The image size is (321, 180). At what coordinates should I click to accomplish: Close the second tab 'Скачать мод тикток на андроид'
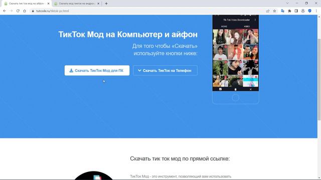pos(98,3)
